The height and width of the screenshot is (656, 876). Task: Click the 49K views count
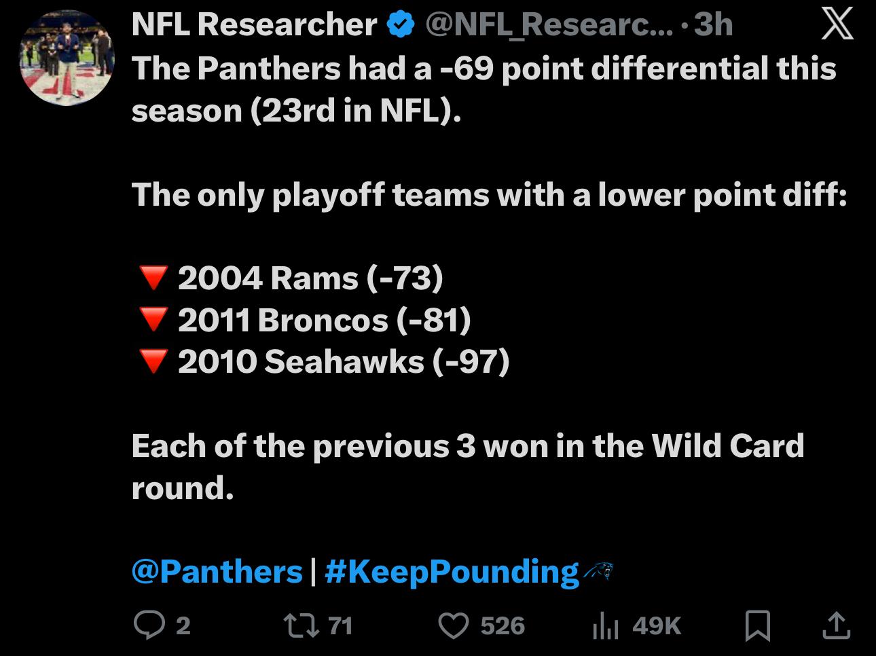coord(656,625)
